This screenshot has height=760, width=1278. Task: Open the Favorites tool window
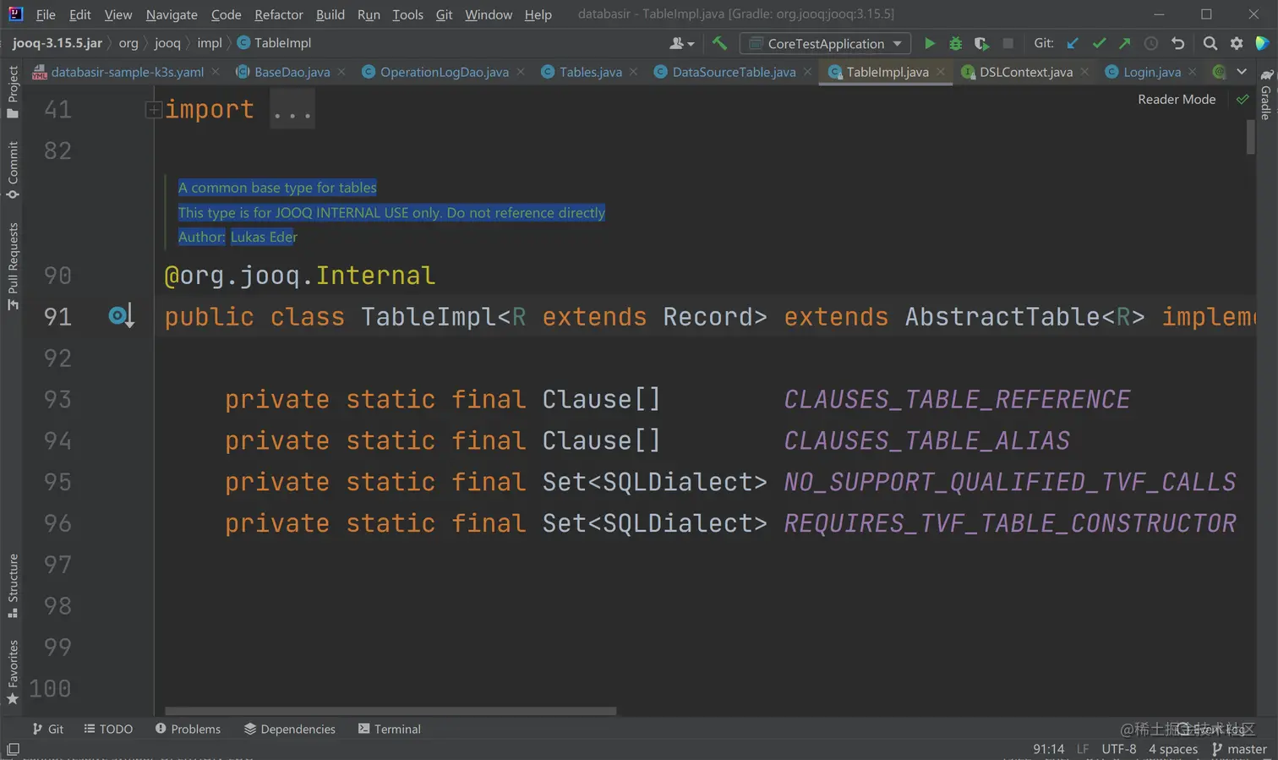point(13,672)
